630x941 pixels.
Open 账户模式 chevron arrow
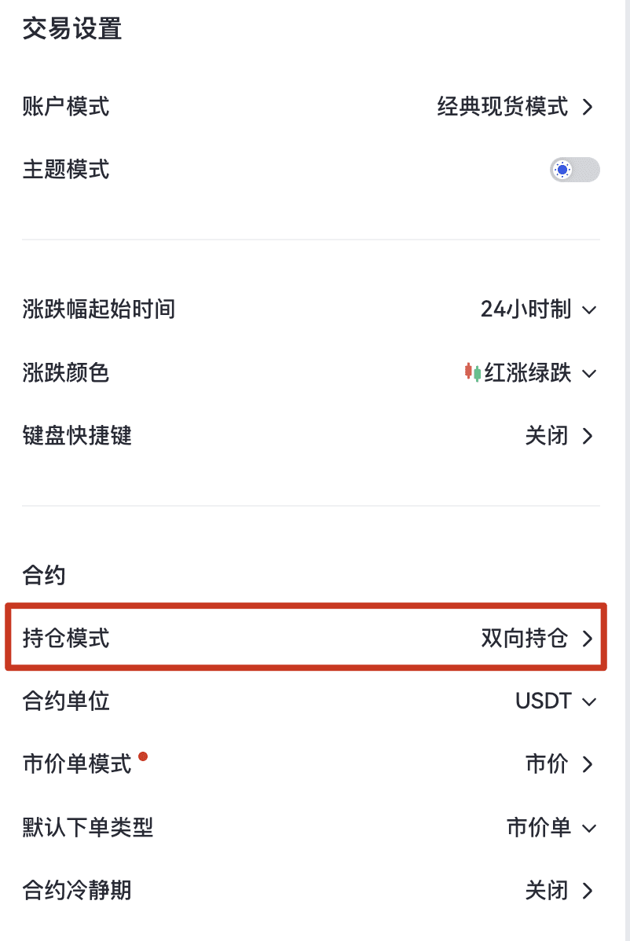588,107
